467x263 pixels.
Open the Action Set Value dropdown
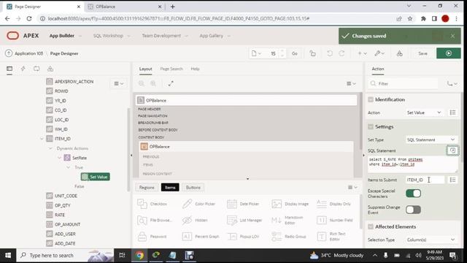point(424,113)
